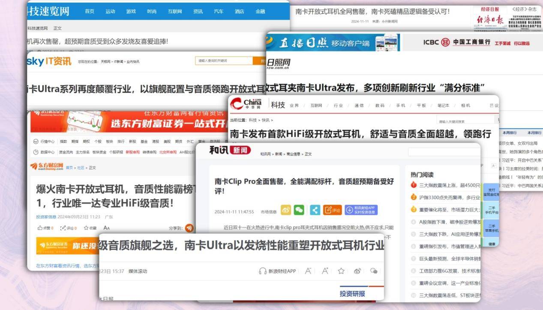This screenshot has height=310, width=543.
Task: Open 手机 in the China.com 科技 menu
Action: (x=401, y=105)
